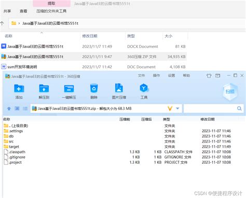
Task: Click the 扫描 (Scan) hexagon button
Action: pyautogui.click(x=230, y=91)
